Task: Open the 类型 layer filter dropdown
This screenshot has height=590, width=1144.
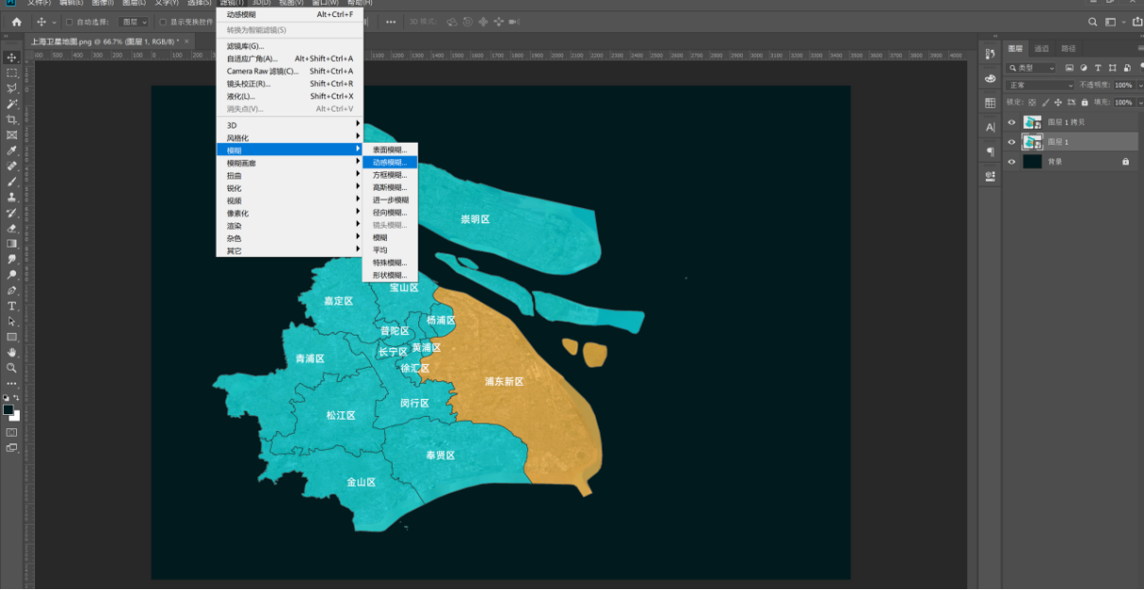Action: (1032, 67)
